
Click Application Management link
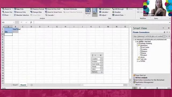[x=144, y=82]
